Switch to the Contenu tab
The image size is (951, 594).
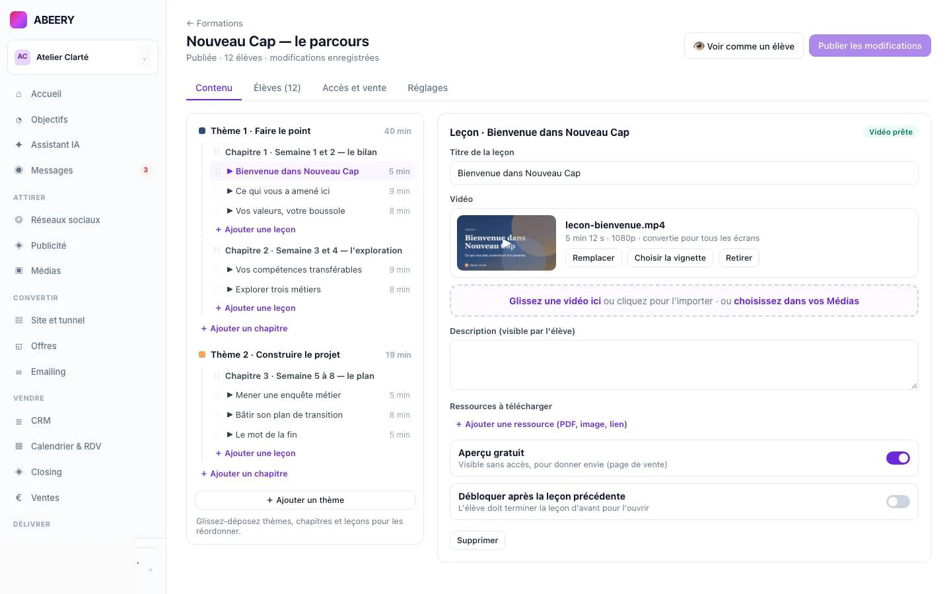(x=214, y=88)
